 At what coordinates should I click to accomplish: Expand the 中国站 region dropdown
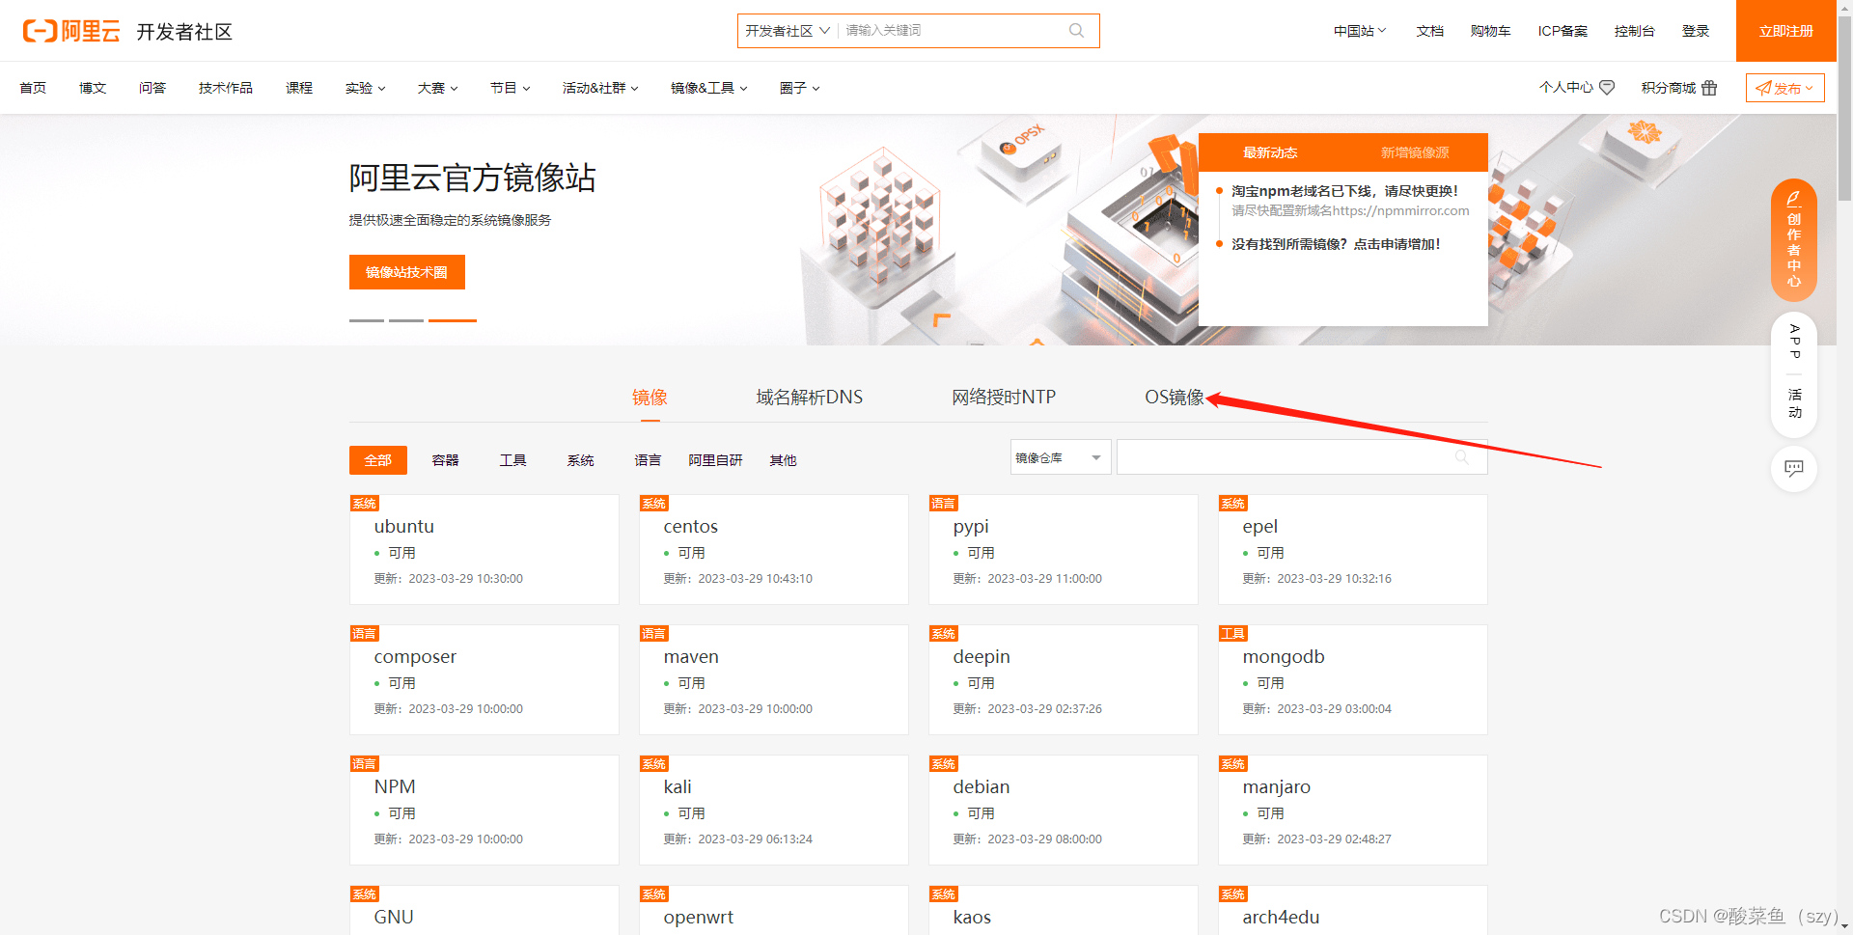click(x=1360, y=31)
